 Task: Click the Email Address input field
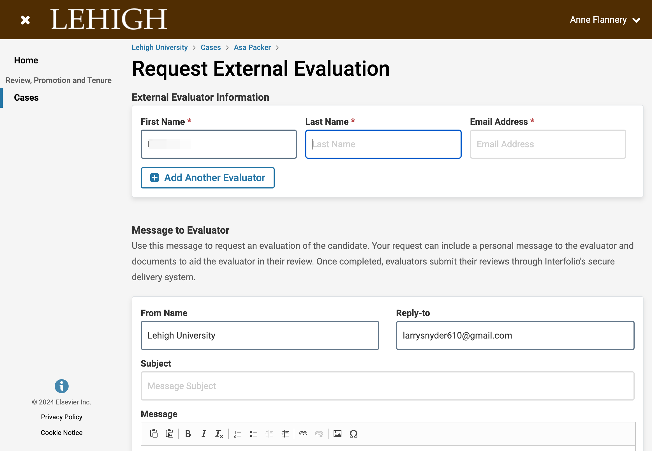point(548,144)
